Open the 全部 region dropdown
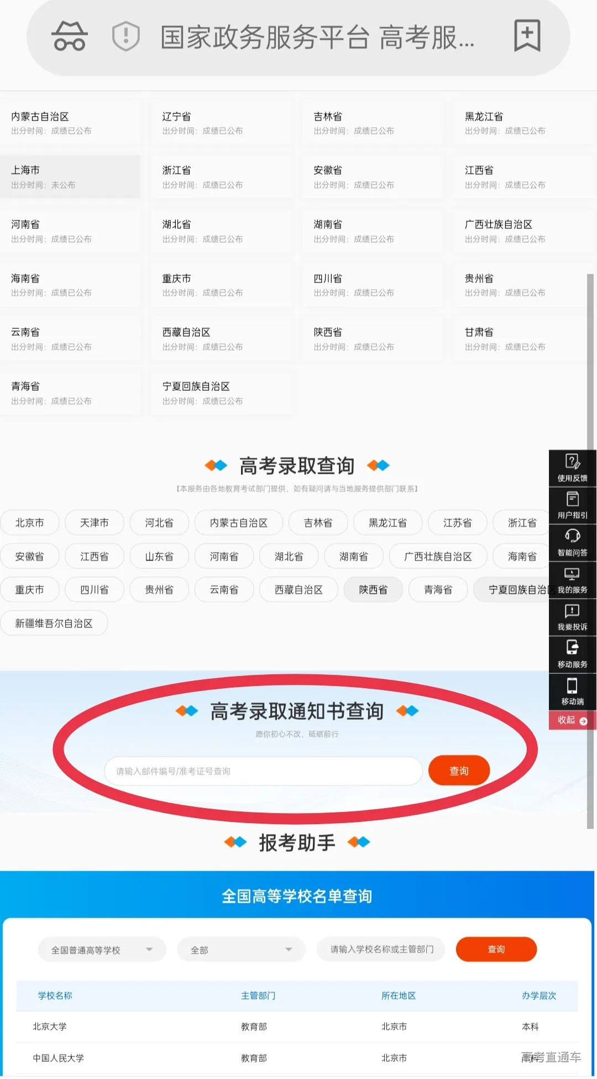 tap(241, 950)
